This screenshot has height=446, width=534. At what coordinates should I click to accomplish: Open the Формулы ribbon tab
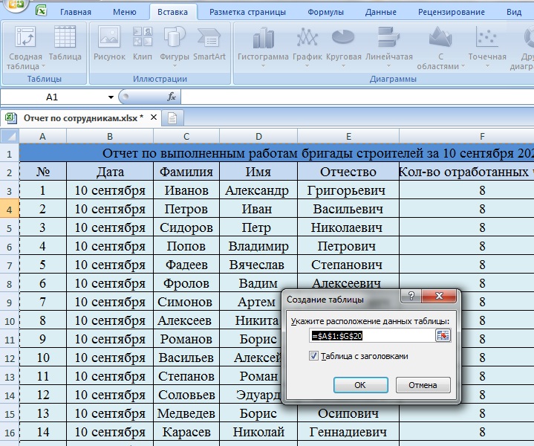point(325,12)
